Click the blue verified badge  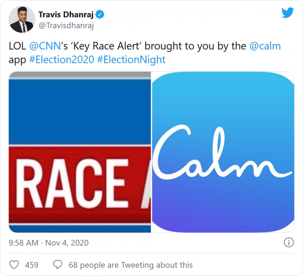100,15
